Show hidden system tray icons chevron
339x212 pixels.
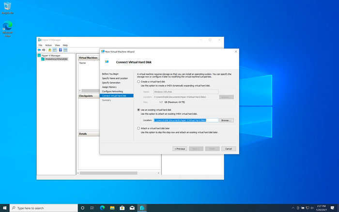pos(293,208)
